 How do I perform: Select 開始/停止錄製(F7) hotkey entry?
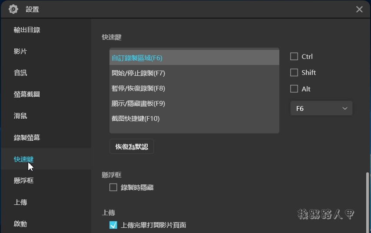(x=194, y=73)
